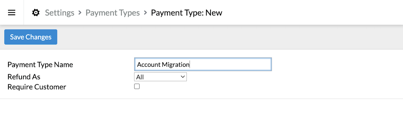Navigate back to Payment Types
403x116 pixels.
pos(113,13)
